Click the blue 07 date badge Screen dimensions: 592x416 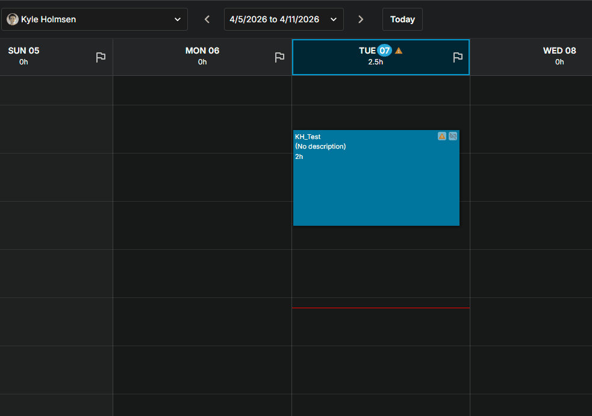384,51
